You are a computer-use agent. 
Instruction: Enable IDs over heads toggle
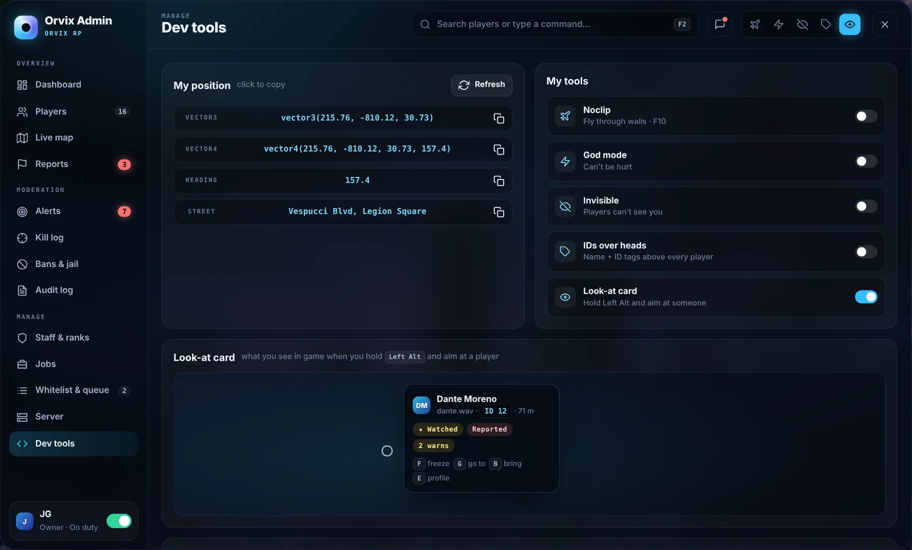(x=866, y=252)
